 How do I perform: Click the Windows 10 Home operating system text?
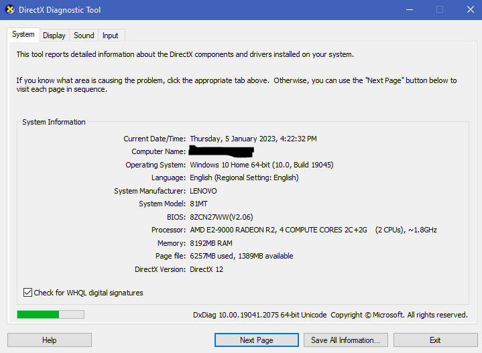261,165
